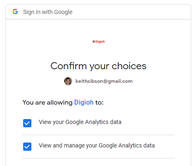Select the keithsibson@gmail.com email address
This screenshot has width=195, height=166.
[104, 81]
